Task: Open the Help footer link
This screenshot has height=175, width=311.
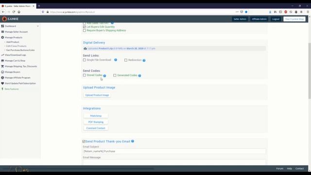Action: (x=290, y=169)
